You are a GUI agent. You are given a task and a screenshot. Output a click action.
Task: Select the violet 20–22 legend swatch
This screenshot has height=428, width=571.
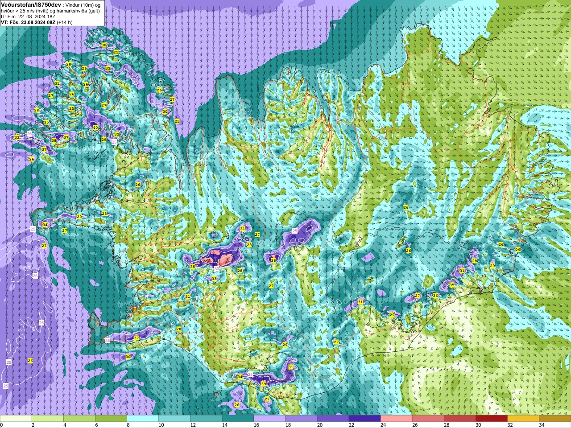tap(333, 419)
